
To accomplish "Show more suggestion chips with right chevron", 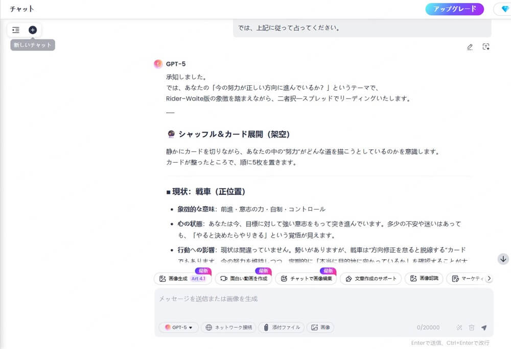I will coord(489,279).
